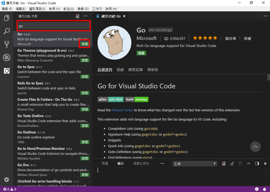270x192 pixels.
Task: Clear the output panel icon
Action: point(224,163)
